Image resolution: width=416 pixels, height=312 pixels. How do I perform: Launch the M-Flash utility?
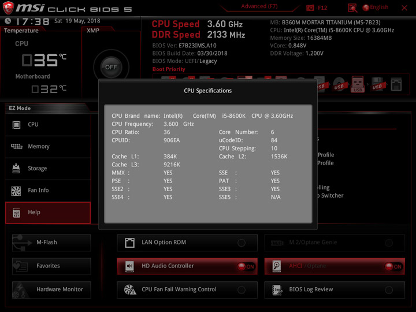point(51,243)
